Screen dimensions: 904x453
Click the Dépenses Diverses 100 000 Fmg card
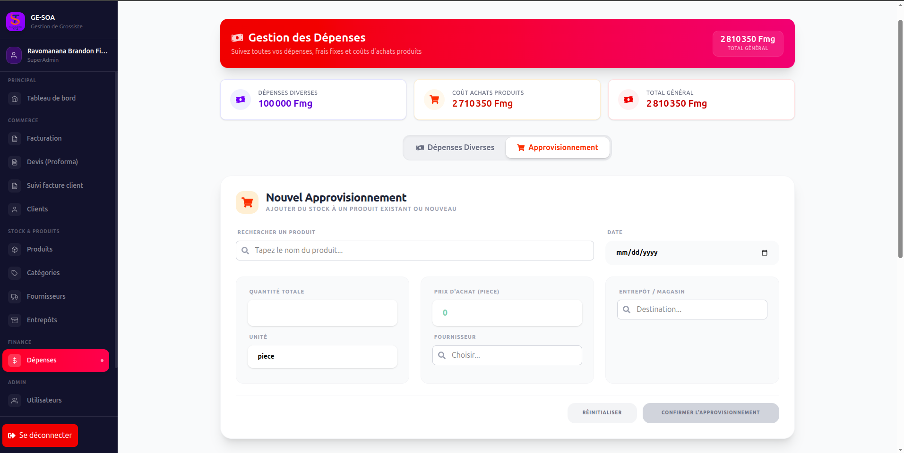pyautogui.click(x=313, y=100)
